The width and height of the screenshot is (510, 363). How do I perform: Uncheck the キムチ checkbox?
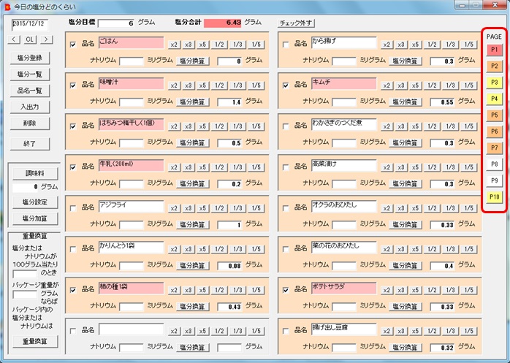(x=286, y=85)
